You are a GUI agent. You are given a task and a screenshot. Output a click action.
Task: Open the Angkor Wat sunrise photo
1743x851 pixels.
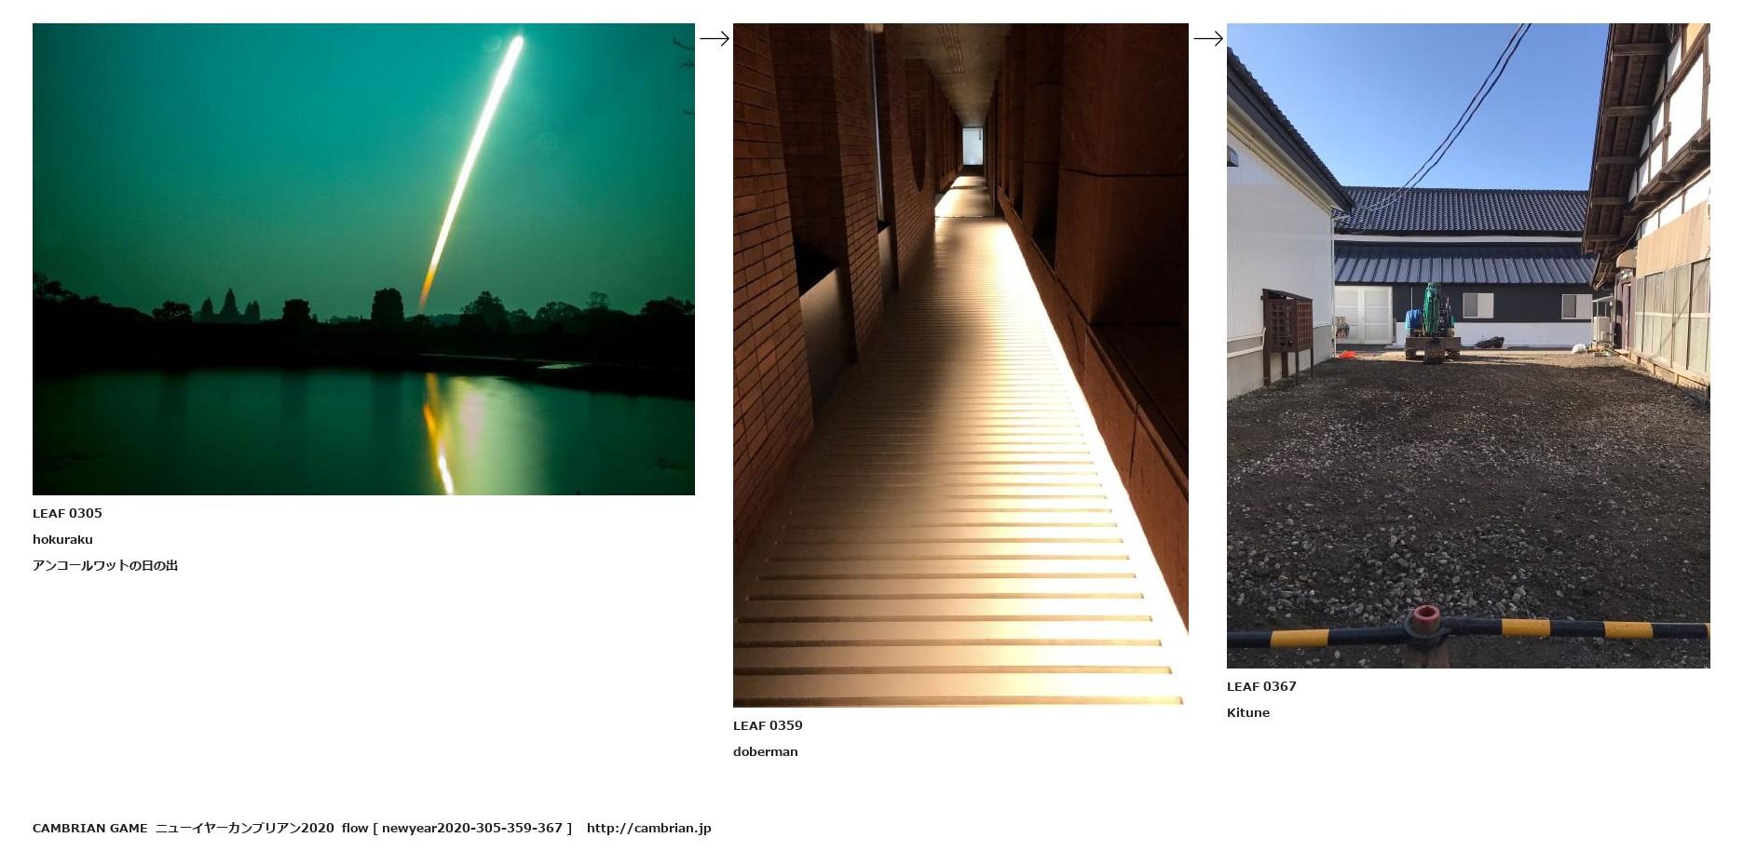click(x=363, y=259)
